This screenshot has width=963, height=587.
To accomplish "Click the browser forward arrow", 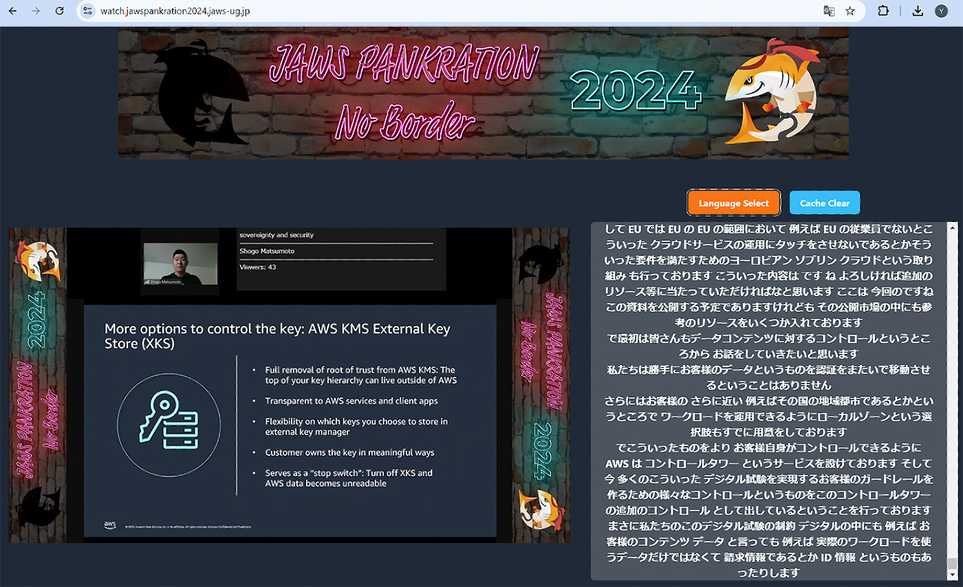I will (x=36, y=11).
